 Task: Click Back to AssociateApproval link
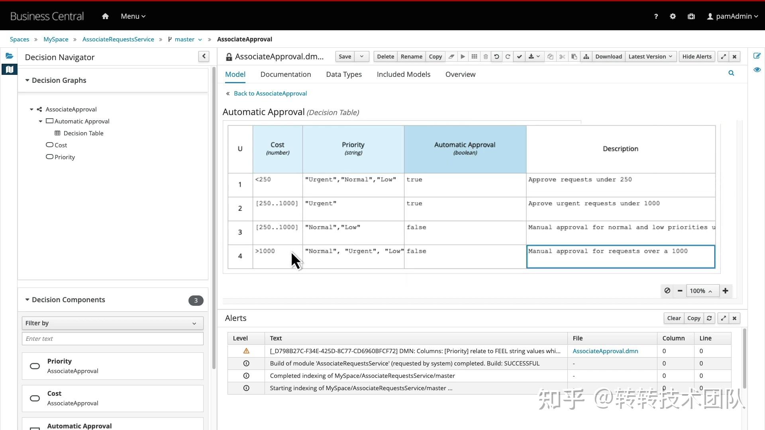click(270, 94)
